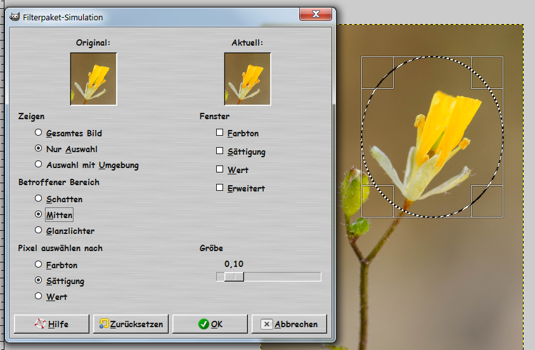Click the Fenster section label
The height and width of the screenshot is (350, 535).
[x=215, y=116]
